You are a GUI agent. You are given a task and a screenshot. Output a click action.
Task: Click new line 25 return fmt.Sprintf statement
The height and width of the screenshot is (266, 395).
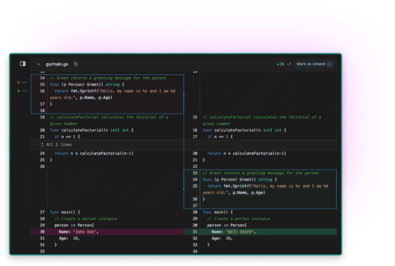tap(265, 189)
